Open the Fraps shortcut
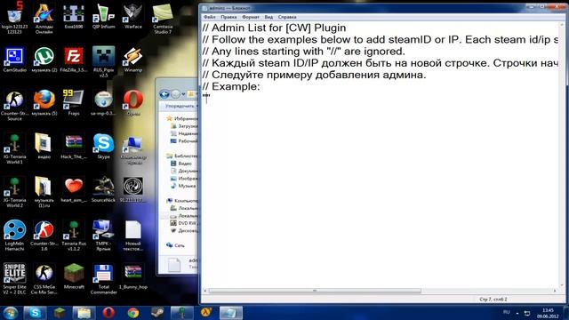The image size is (569, 320). click(74, 103)
